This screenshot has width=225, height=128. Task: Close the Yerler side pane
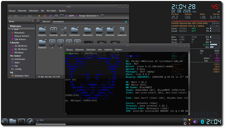click(33, 21)
